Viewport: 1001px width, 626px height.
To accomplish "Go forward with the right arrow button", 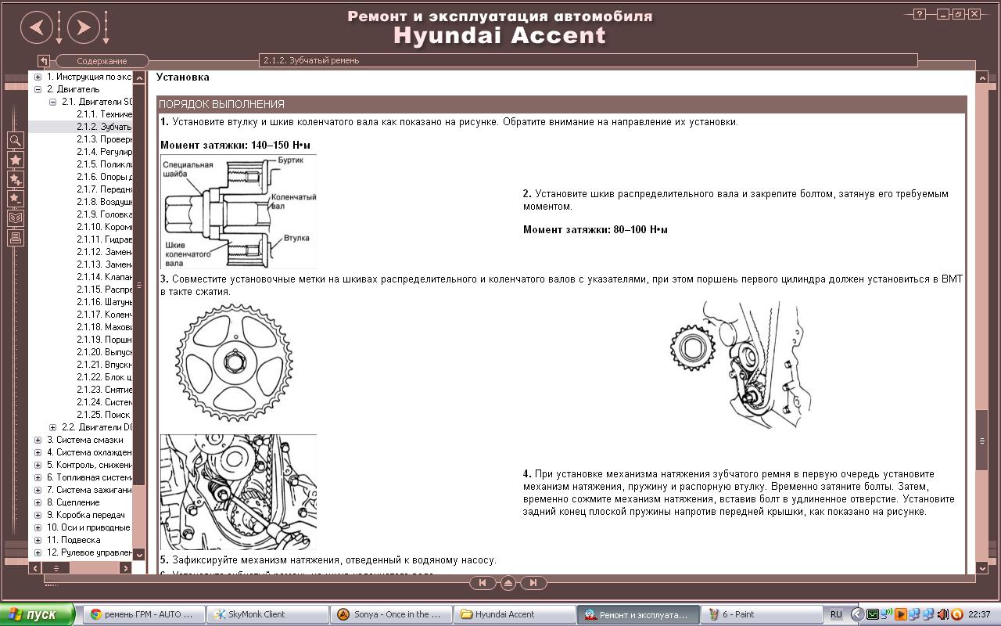I will tap(83, 28).
